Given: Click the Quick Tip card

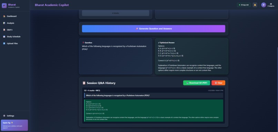Looking at the screenshot, I should (x=14, y=125).
